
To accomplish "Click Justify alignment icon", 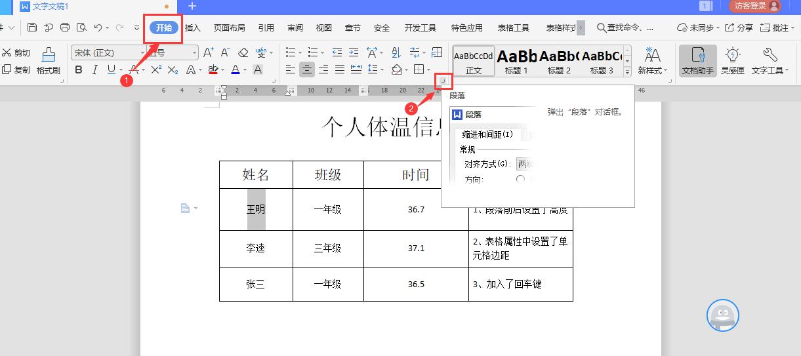I will click(x=340, y=69).
